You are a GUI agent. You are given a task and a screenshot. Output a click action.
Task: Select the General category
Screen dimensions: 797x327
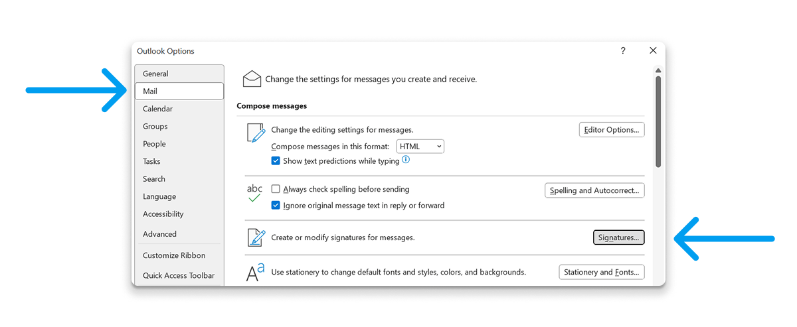tap(179, 74)
